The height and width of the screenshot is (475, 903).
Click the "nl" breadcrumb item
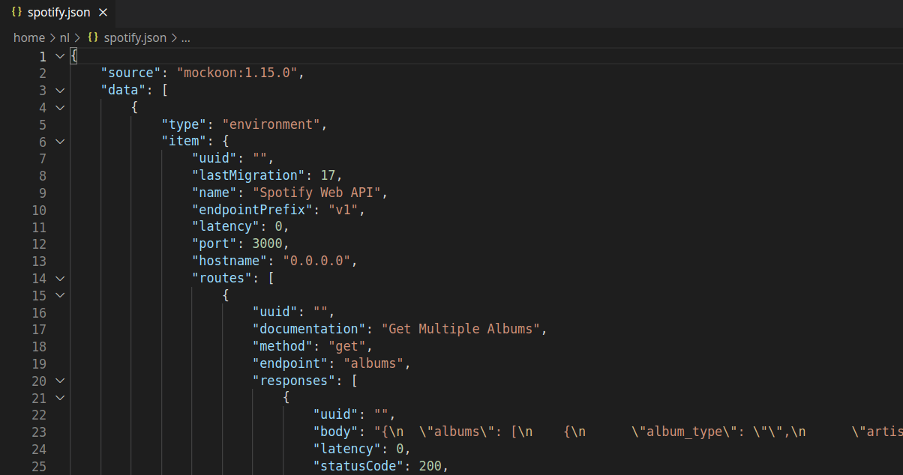click(x=64, y=37)
